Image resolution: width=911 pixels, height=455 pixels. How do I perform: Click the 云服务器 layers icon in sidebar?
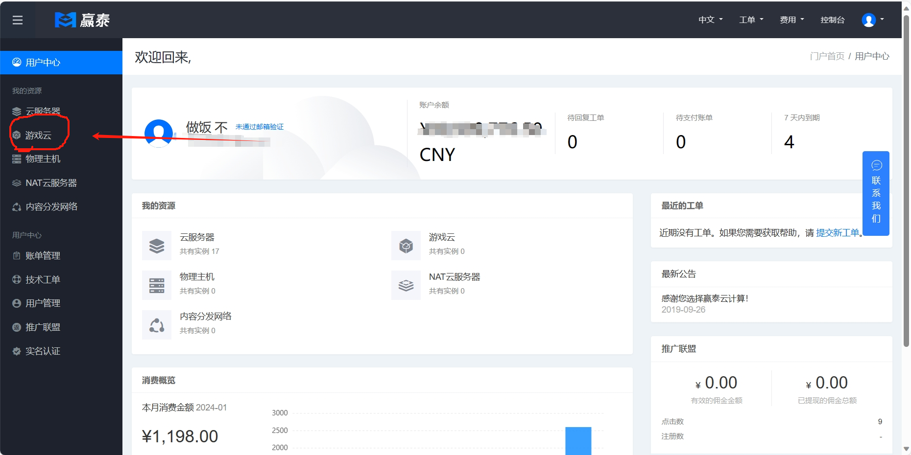tap(17, 111)
